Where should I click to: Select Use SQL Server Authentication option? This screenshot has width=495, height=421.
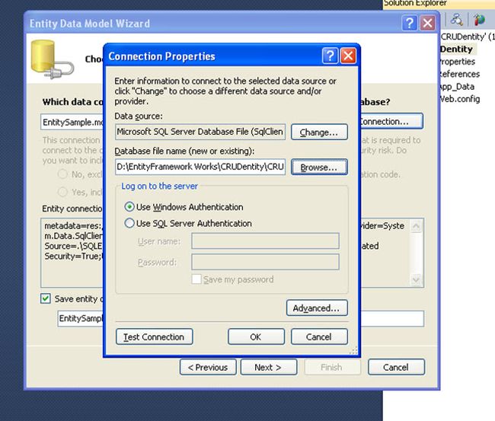(129, 223)
